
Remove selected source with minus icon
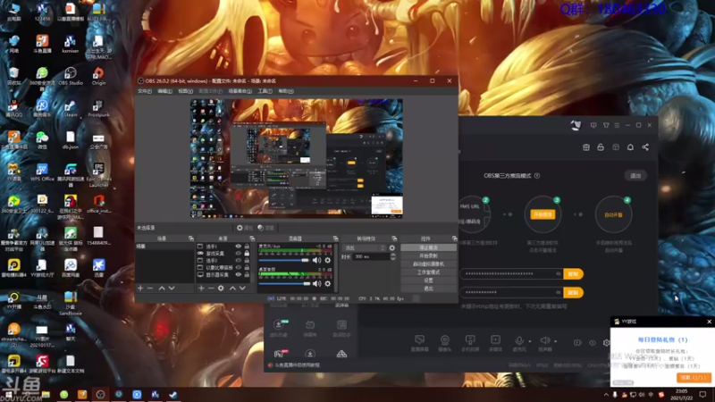pos(211,288)
